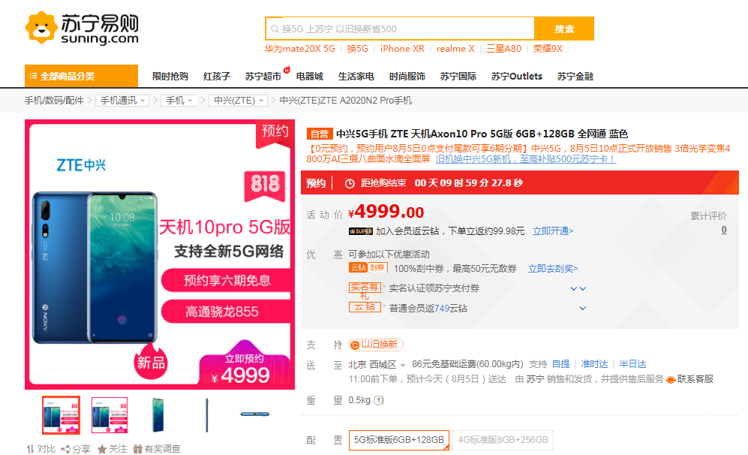This screenshot has width=748, height=455.
Task: Click hot search iPhone XR
Action: (x=402, y=49)
